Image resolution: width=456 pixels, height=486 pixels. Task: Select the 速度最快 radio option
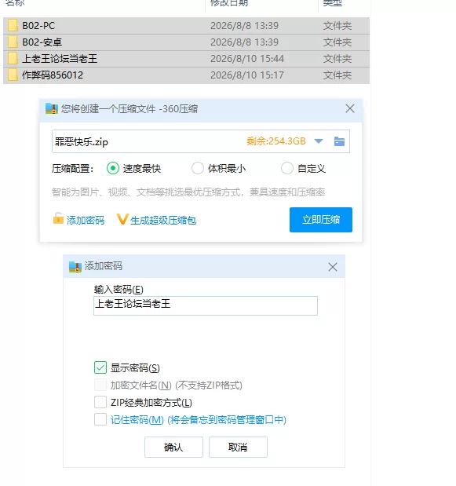[113, 168]
